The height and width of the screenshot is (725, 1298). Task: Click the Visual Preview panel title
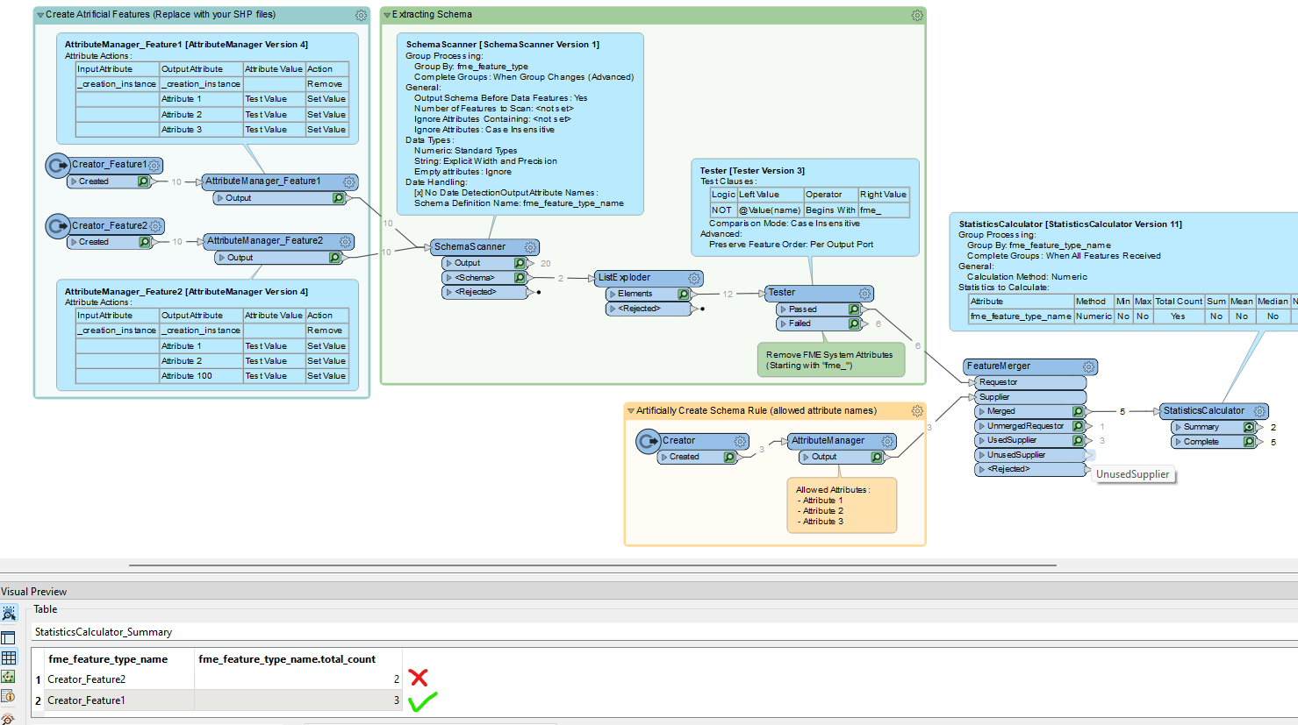(x=34, y=592)
